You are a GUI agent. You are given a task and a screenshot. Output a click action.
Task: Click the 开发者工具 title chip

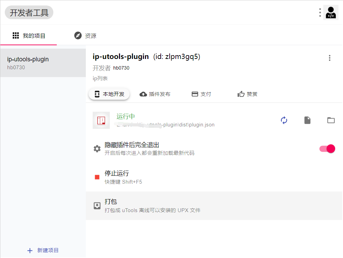click(29, 12)
